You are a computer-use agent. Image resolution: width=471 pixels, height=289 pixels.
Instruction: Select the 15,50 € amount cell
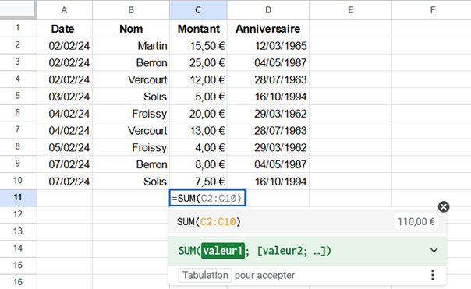tap(198, 46)
